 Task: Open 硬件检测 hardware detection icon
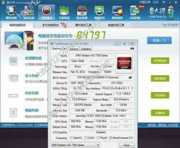coord(11,13)
